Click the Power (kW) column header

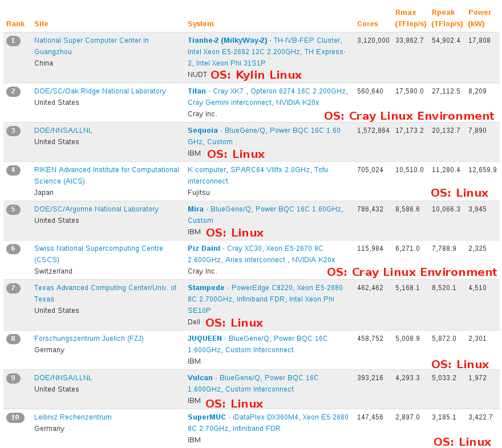point(480,18)
